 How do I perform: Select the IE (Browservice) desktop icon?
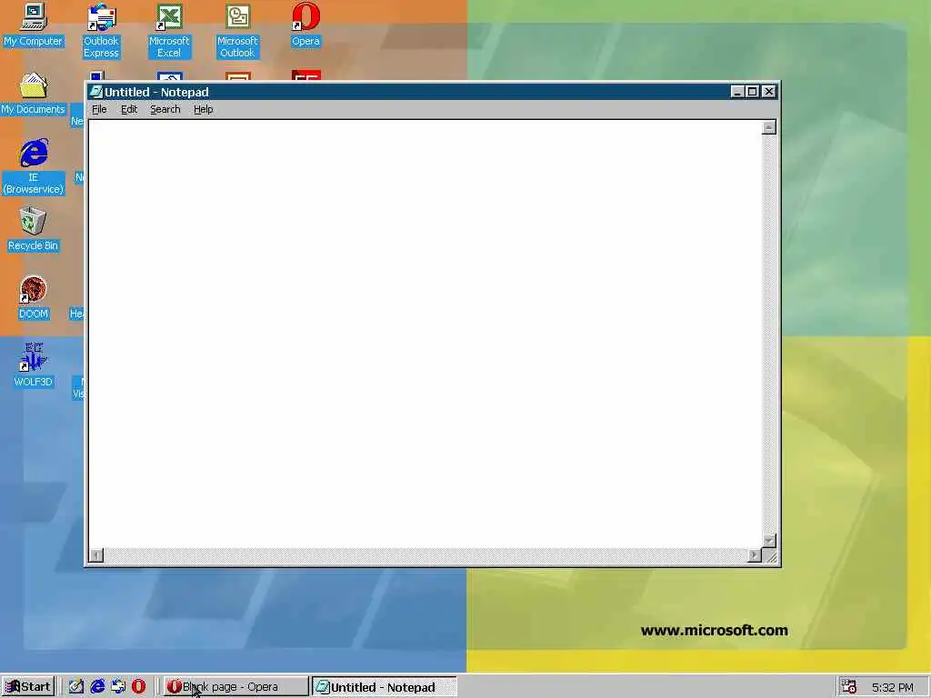point(34,166)
